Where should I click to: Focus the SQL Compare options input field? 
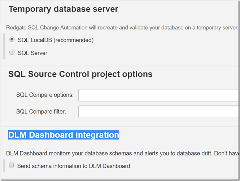tap(158, 95)
